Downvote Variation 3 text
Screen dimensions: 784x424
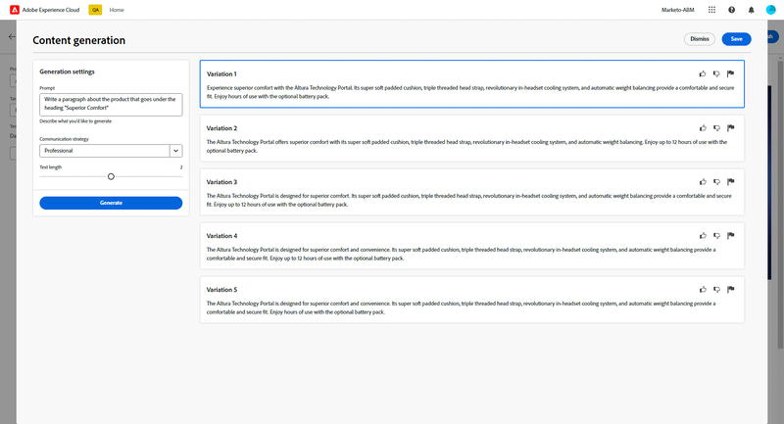click(x=716, y=182)
